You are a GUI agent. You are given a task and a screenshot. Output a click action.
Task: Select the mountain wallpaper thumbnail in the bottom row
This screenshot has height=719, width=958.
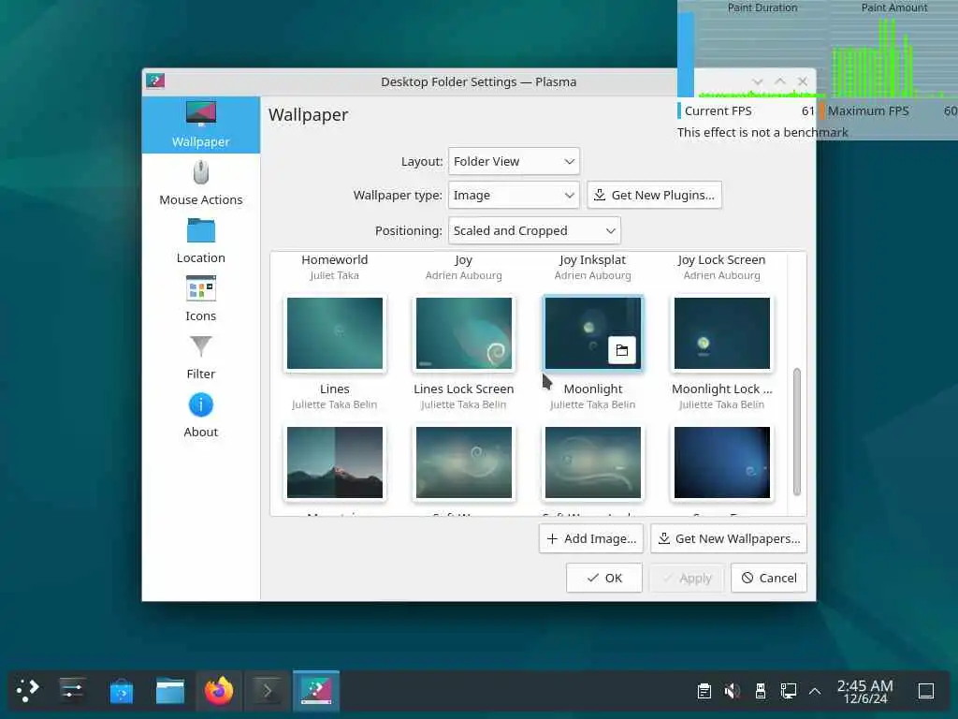(x=335, y=462)
